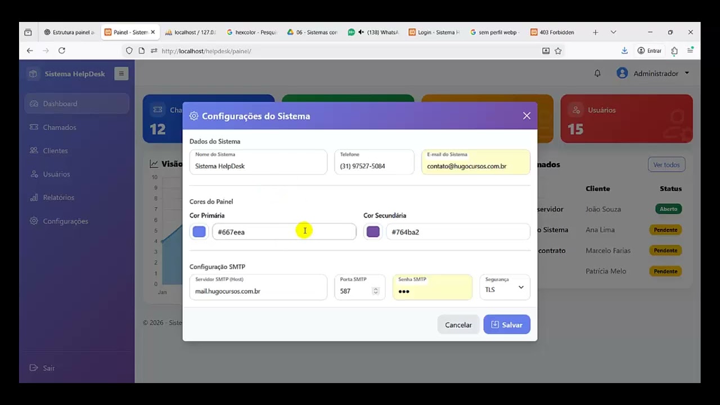Click the Pendente badge for Marcelo Farias
The height and width of the screenshot is (405, 720).
click(x=665, y=250)
